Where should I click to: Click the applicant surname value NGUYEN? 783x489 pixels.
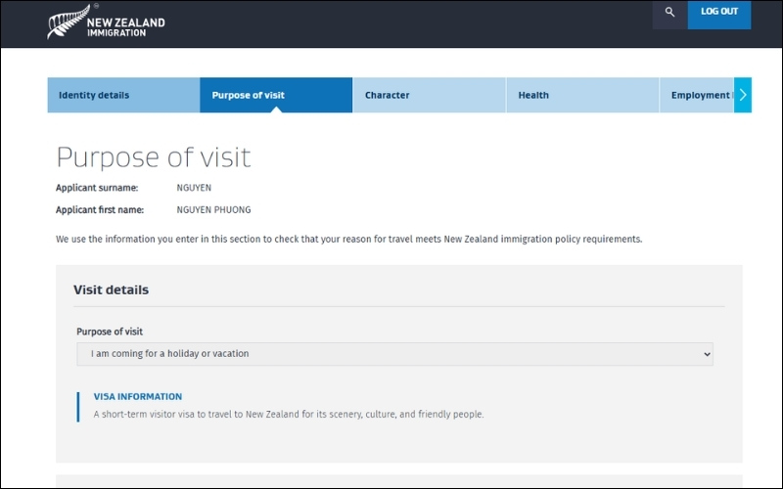coord(194,188)
